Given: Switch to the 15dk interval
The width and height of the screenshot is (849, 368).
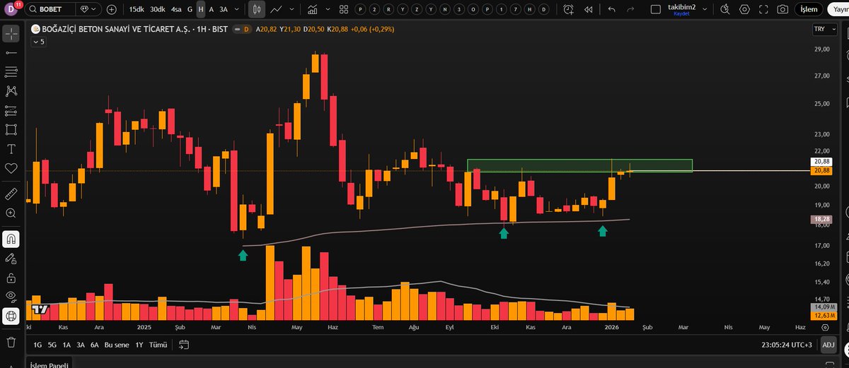Looking at the screenshot, I should pyautogui.click(x=137, y=9).
